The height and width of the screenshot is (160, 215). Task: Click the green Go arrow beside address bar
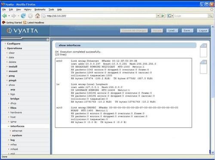pyautogui.click(x=163, y=16)
